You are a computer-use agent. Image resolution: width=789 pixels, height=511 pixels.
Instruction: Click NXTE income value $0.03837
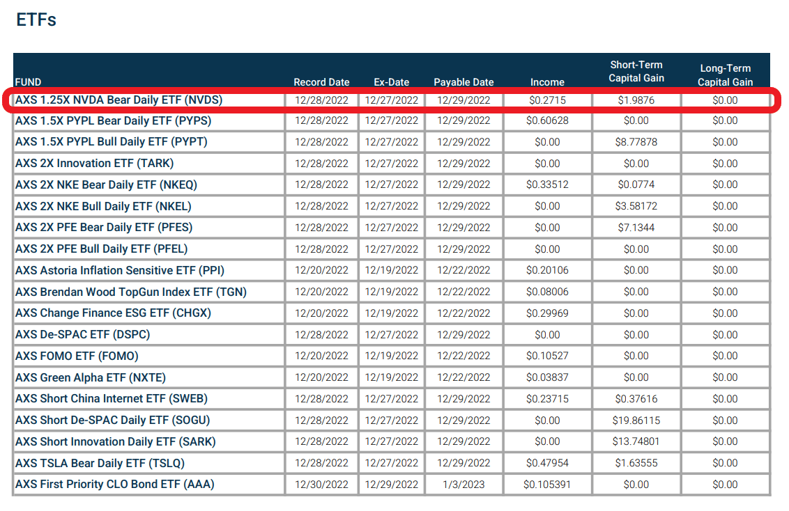pos(547,377)
